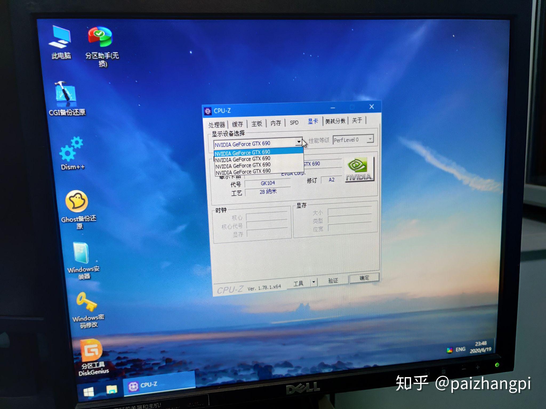The image size is (546, 409).
Task: Open File Explorer from the taskbar
Action: click(112, 389)
